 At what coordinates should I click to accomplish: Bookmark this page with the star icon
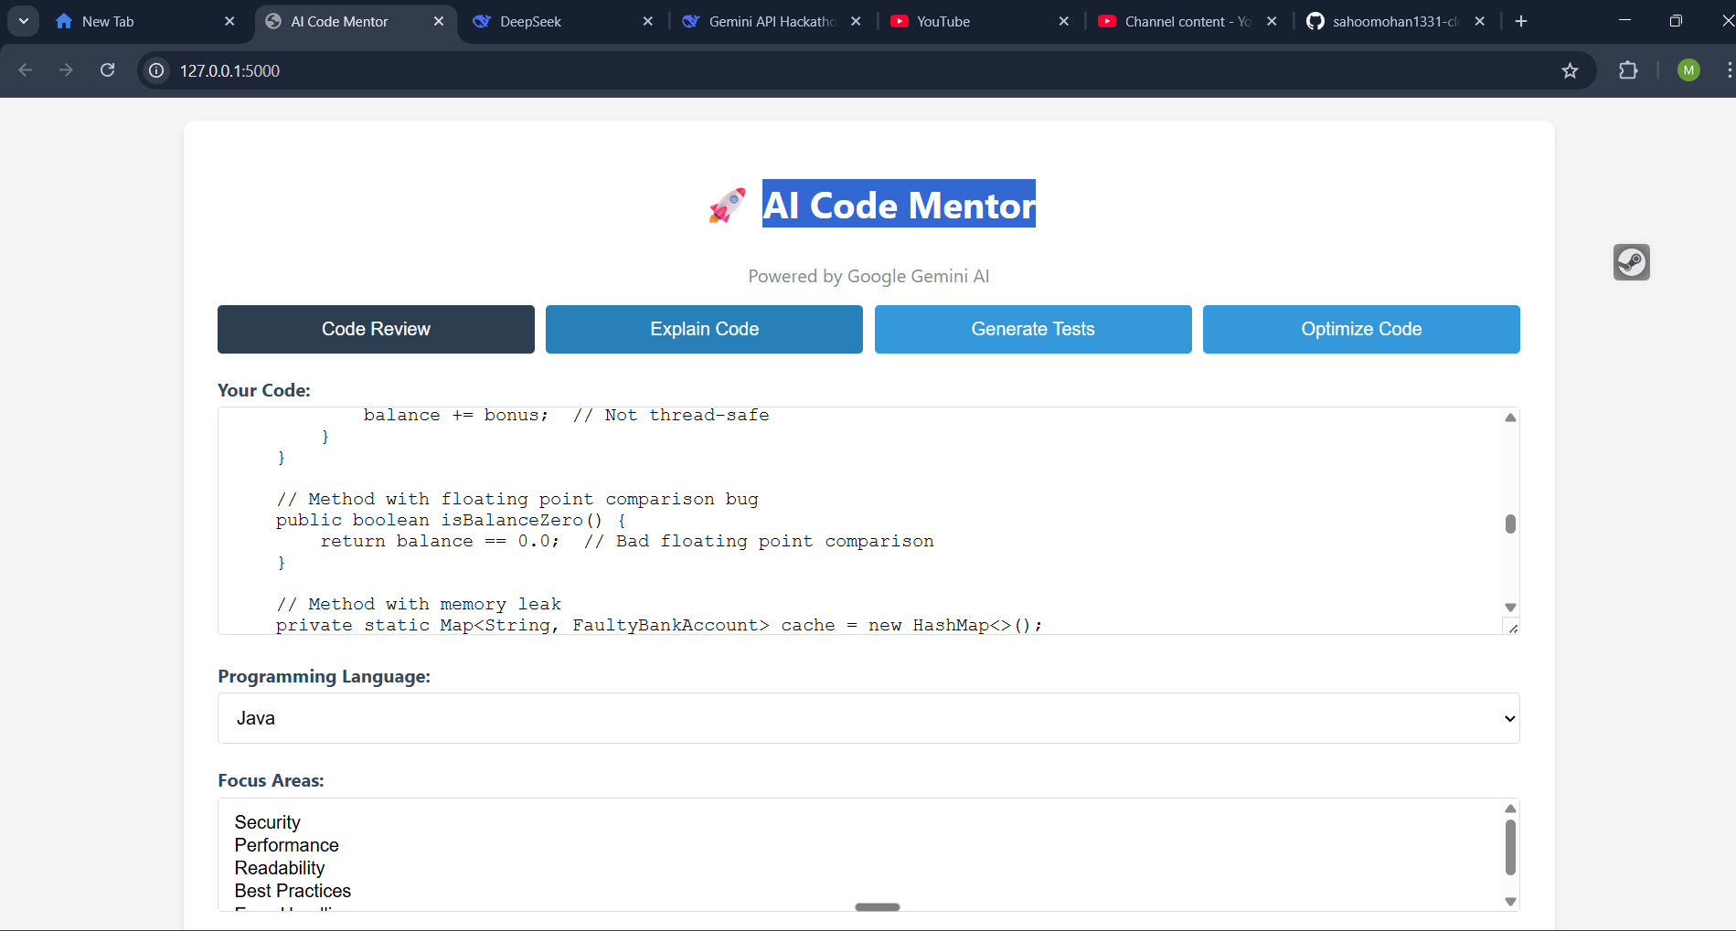point(1570,70)
